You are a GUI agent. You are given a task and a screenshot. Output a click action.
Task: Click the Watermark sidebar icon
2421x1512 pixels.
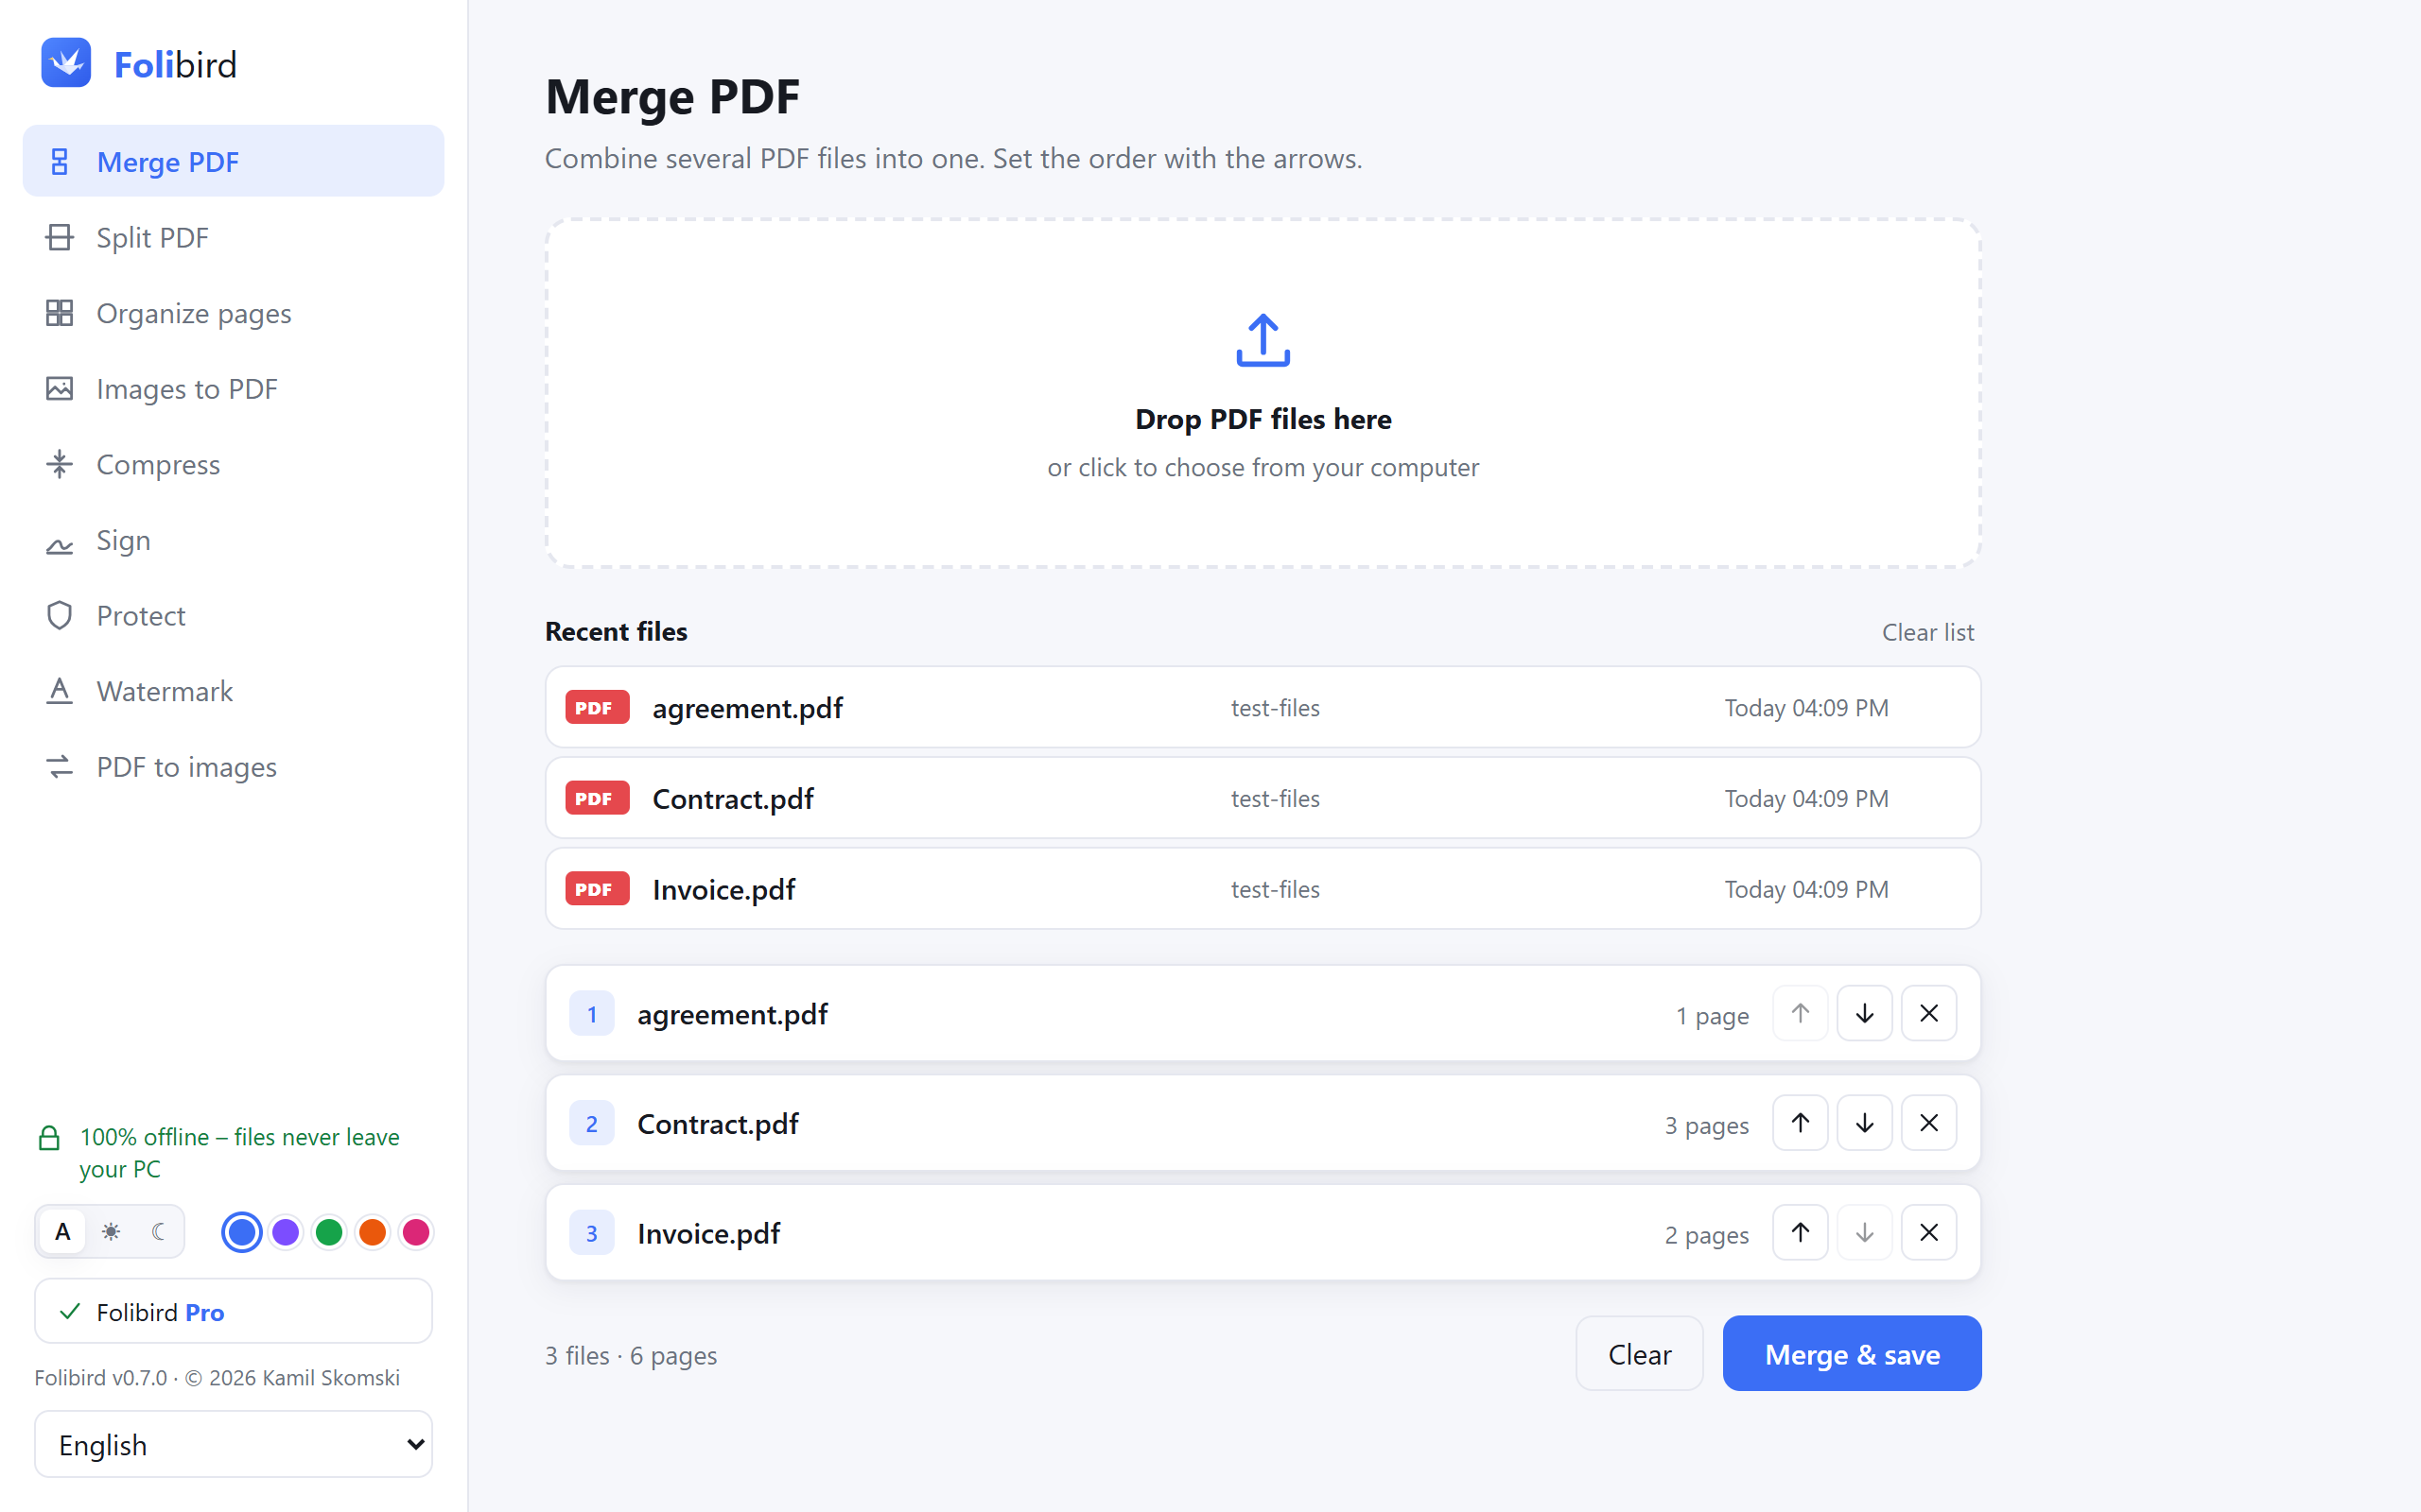[x=59, y=691]
